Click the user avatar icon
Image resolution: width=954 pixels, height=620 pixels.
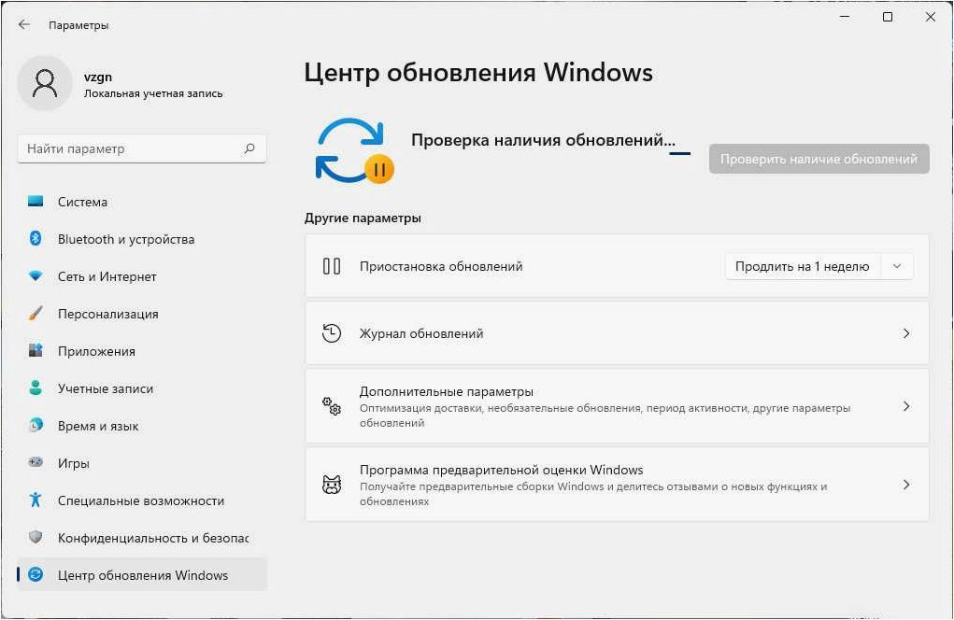click(45, 83)
